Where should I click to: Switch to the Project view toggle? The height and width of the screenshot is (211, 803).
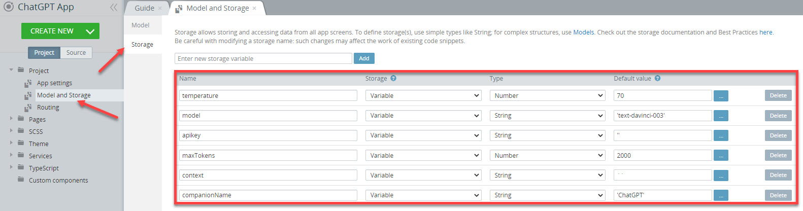point(44,53)
